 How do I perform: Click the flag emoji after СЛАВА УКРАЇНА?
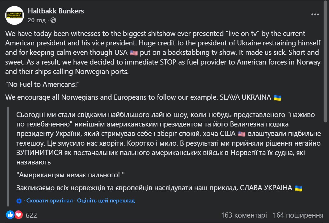(x=298, y=188)
